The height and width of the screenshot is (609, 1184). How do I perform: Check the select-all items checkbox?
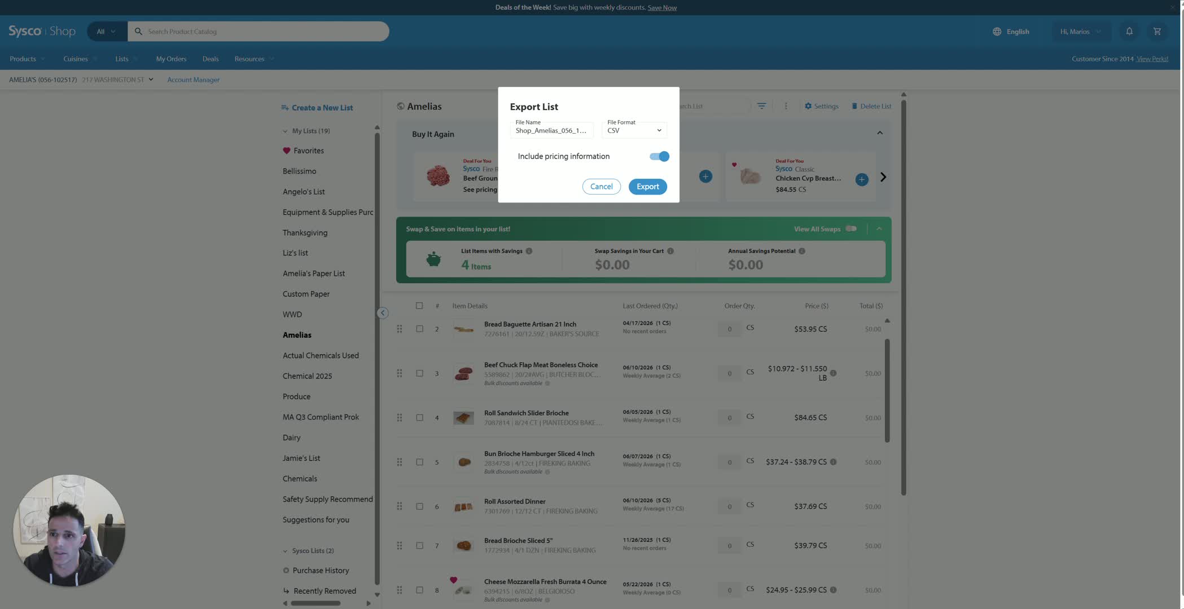pyautogui.click(x=419, y=306)
